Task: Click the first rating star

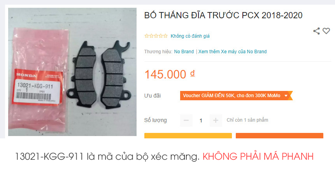Action: pos(147,36)
